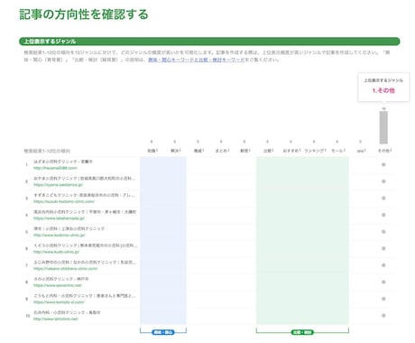Open 上津台小児科クリニック result title
Image resolution: width=415 pixels, height=343 pixels.
coord(69,228)
